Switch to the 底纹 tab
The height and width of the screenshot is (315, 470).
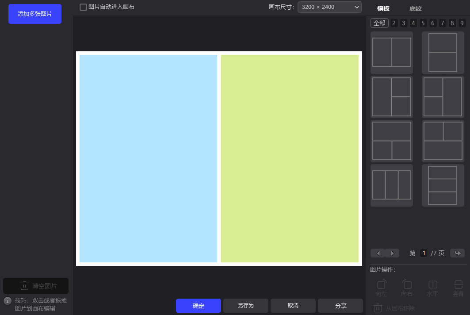(416, 8)
